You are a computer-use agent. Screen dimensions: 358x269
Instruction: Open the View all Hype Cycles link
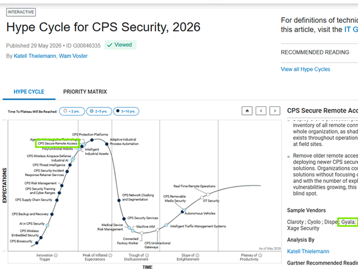(306, 69)
